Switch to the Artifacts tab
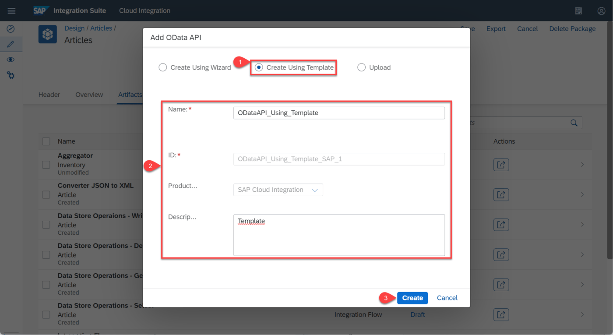 coord(130,95)
